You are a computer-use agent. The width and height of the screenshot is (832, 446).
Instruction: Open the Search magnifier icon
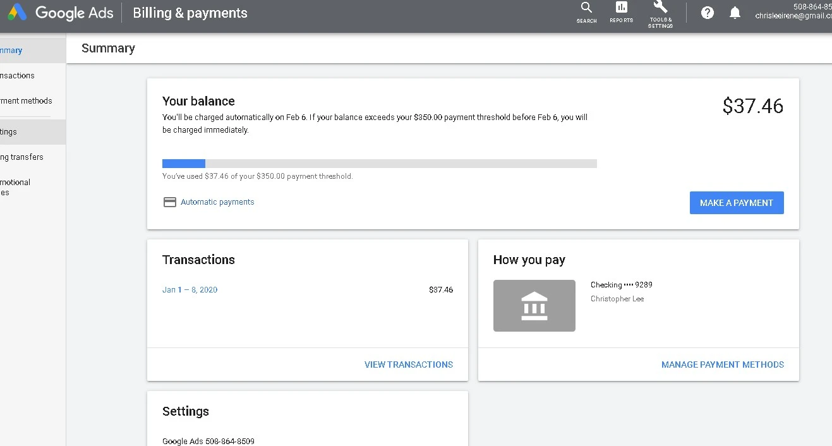pyautogui.click(x=586, y=13)
